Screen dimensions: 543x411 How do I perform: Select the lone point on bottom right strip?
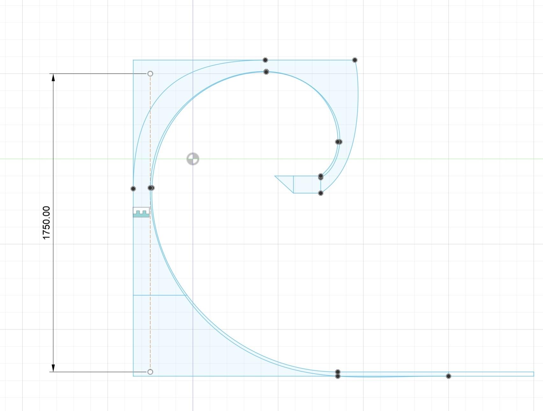448,376
